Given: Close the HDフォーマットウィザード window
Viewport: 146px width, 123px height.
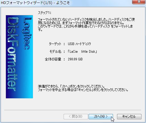Looking at the screenshot, I should 139,2.
